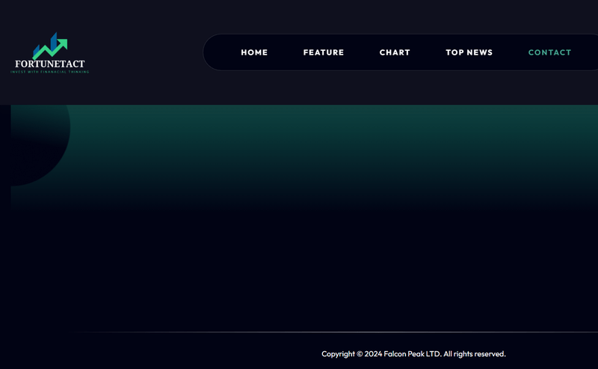Select the highlighted CONTACT menu item

click(549, 52)
